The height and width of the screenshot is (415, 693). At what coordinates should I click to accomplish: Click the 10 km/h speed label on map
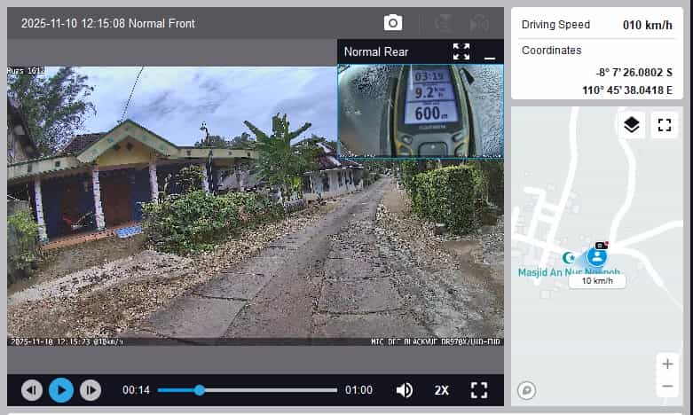(597, 281)
